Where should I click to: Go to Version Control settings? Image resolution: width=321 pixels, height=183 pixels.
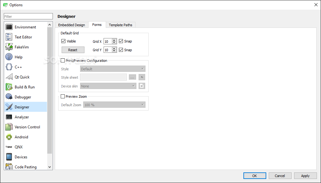(x=25, y=127)
